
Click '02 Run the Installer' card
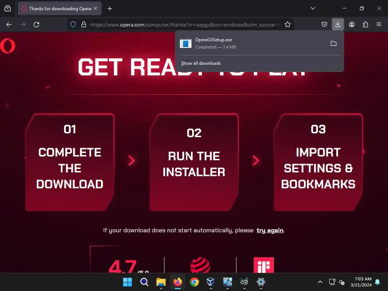coord(194,163)
